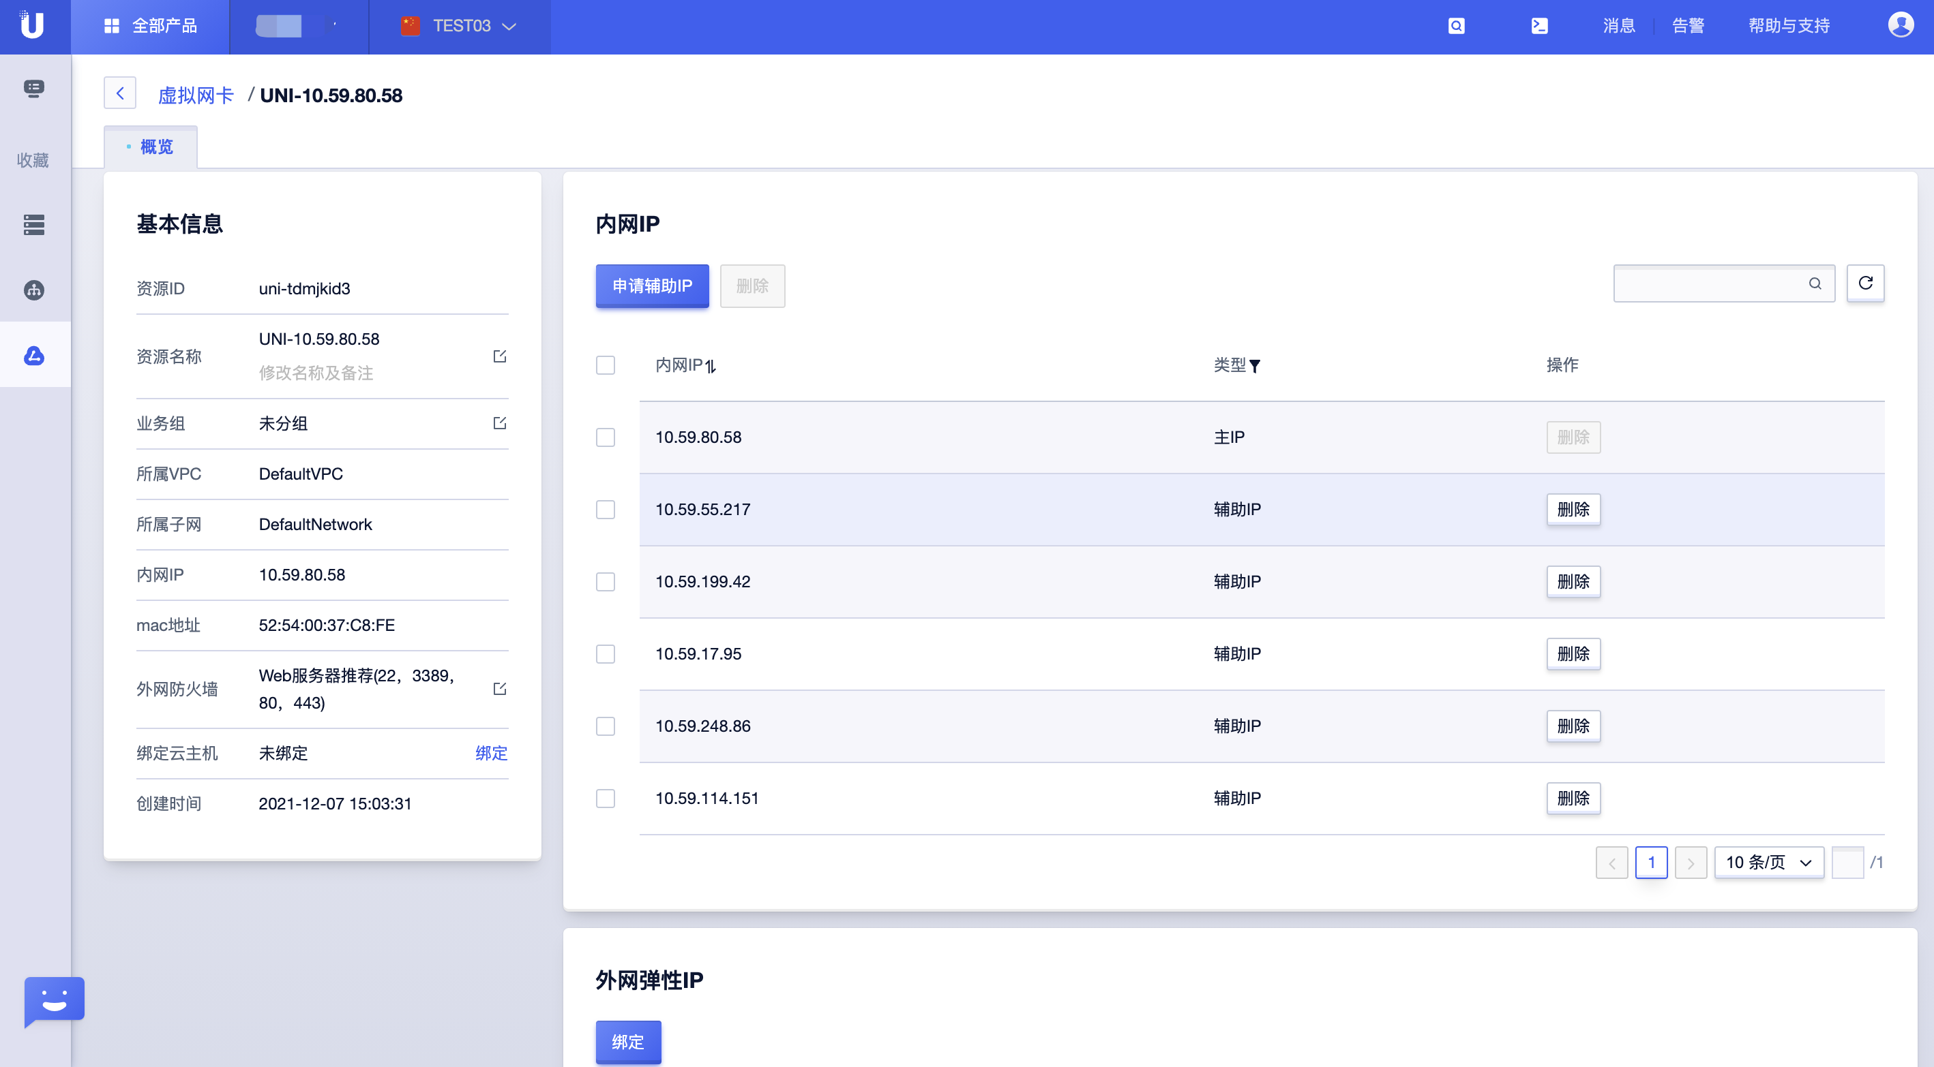Open the 全部产品 products menu
The height and width of the screenshot is (1067, 1934).
[150, 27]
